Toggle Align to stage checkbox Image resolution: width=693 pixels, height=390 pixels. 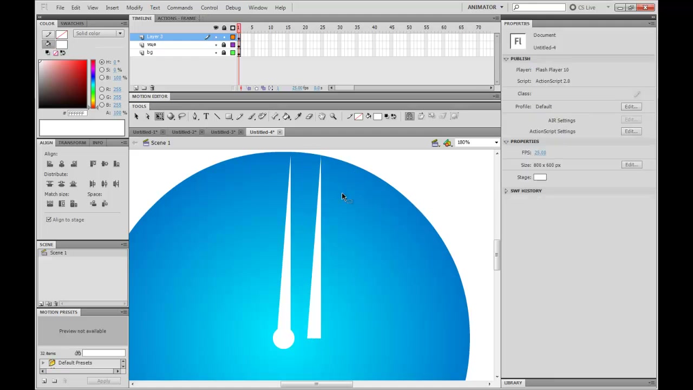point(49,219)
